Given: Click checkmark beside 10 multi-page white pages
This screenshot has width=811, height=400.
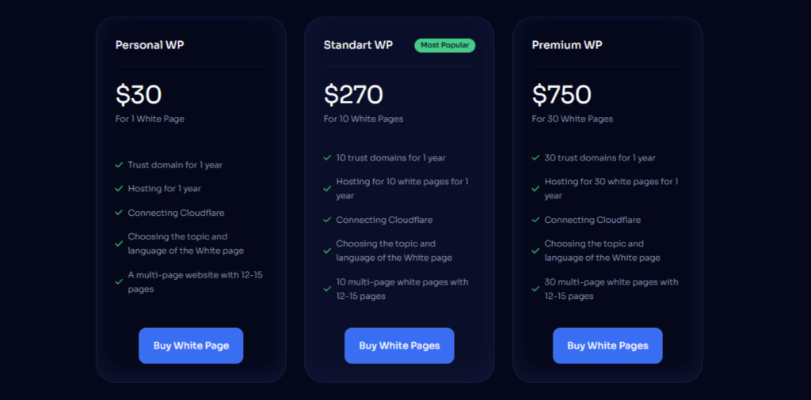Looking at the screenshot, I should pyautogui.click(x=327, y=289).
